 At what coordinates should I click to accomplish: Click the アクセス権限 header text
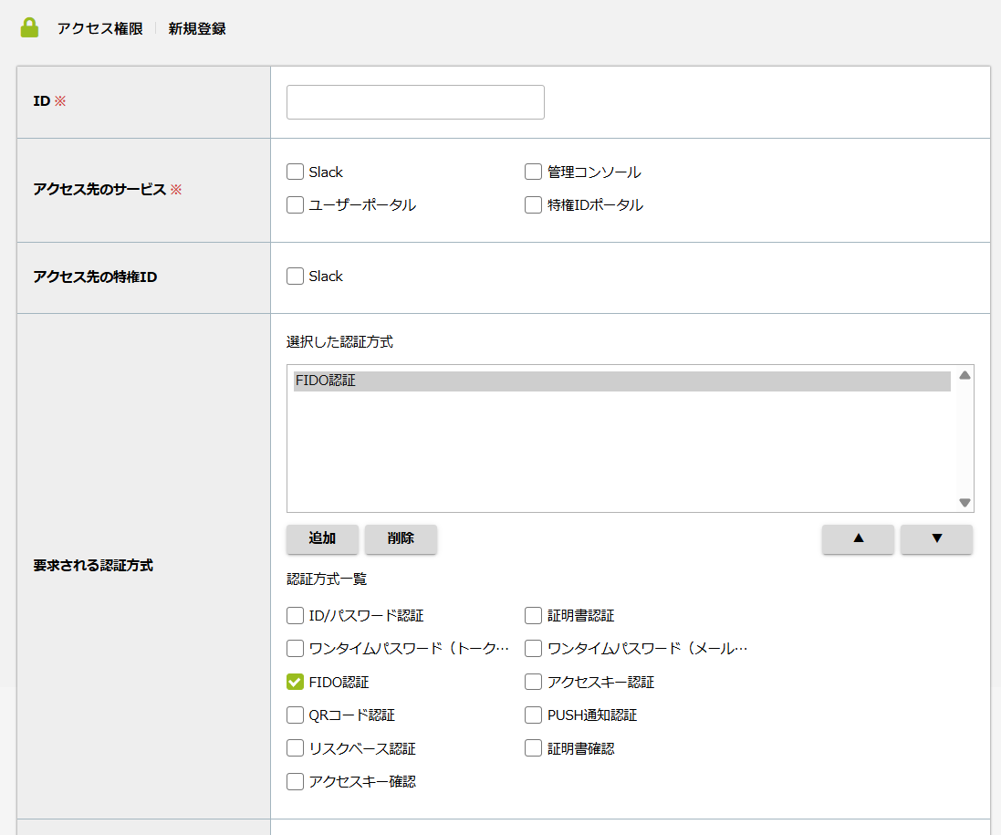(x=100, y=28)
